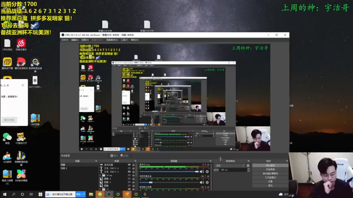This screenshot has height=198, width=353.
Task: Open the Windows Start menu
Action: click(x=4, y=194)
